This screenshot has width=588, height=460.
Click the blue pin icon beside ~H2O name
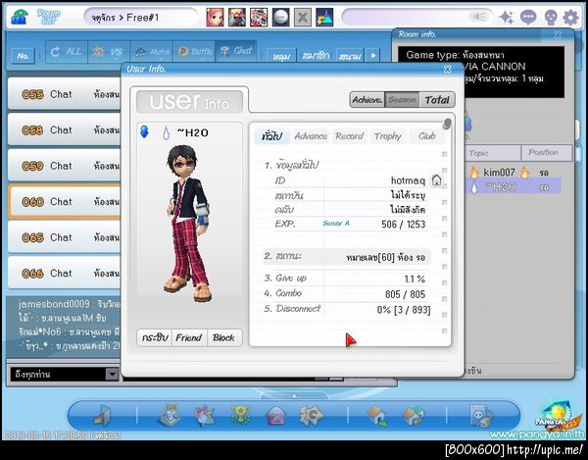click(x=144, y=131)
